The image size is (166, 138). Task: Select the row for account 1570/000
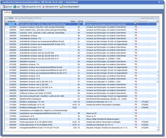click(x=13, y=61)
